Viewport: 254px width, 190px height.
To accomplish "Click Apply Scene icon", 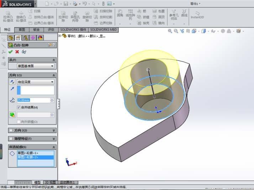I will click(229, 31).
